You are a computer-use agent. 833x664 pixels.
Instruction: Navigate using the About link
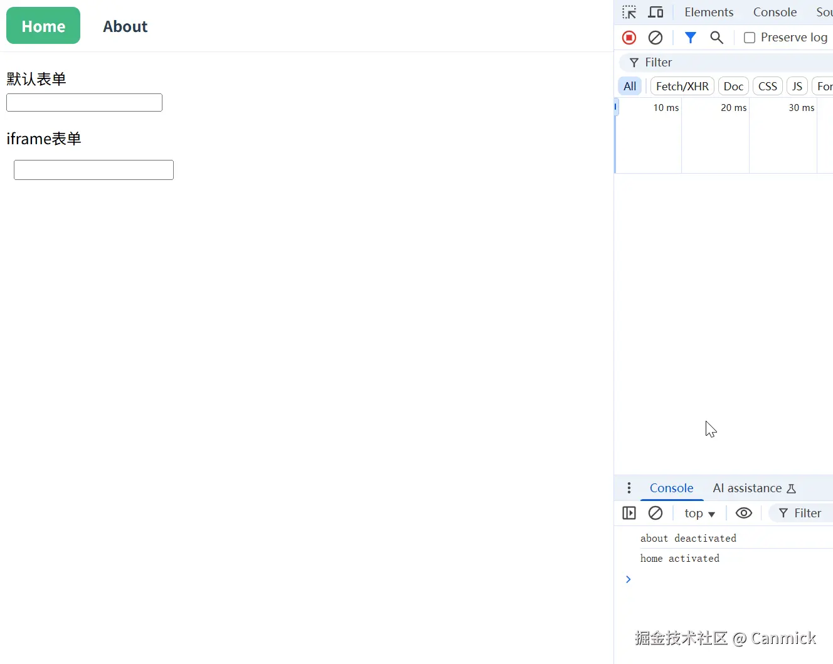[125, 26]
